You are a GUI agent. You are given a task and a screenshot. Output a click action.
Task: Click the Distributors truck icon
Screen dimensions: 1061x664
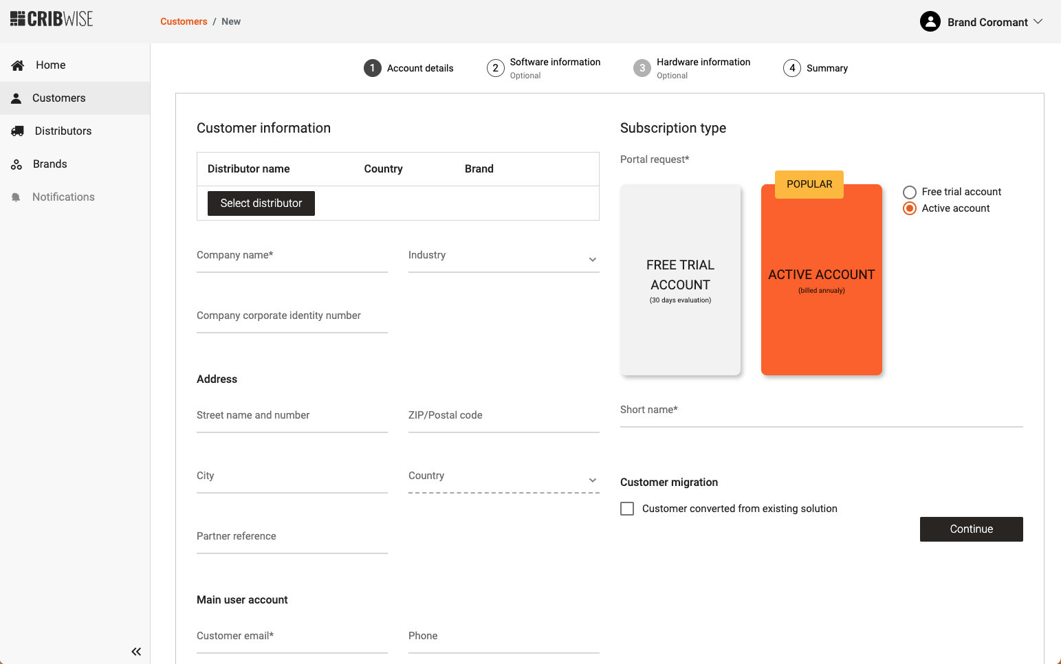coord(18,131)
